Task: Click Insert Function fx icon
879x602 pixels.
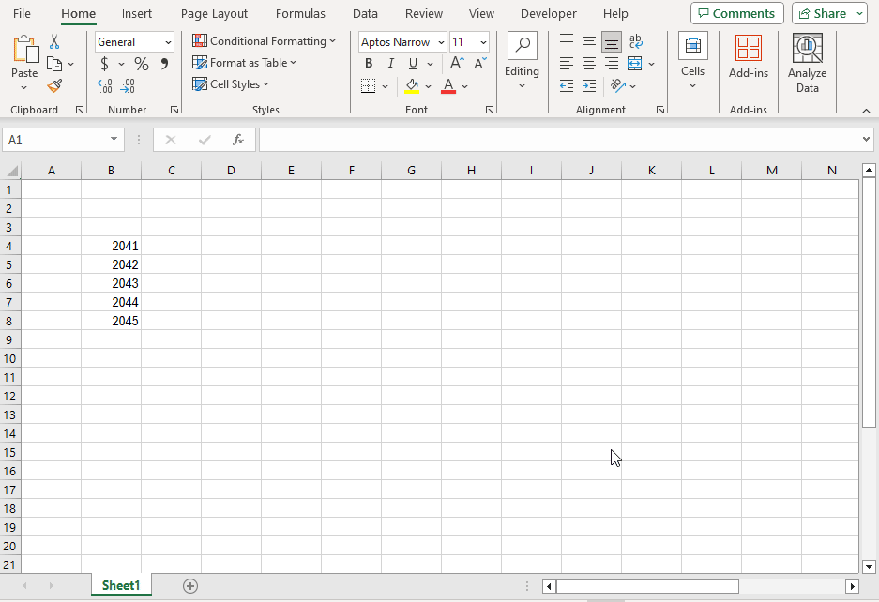Action: 238,140
